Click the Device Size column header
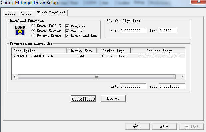 [x=82, y=51]
